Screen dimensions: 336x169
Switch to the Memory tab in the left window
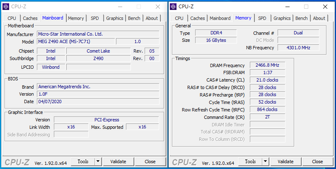point(76,18)
